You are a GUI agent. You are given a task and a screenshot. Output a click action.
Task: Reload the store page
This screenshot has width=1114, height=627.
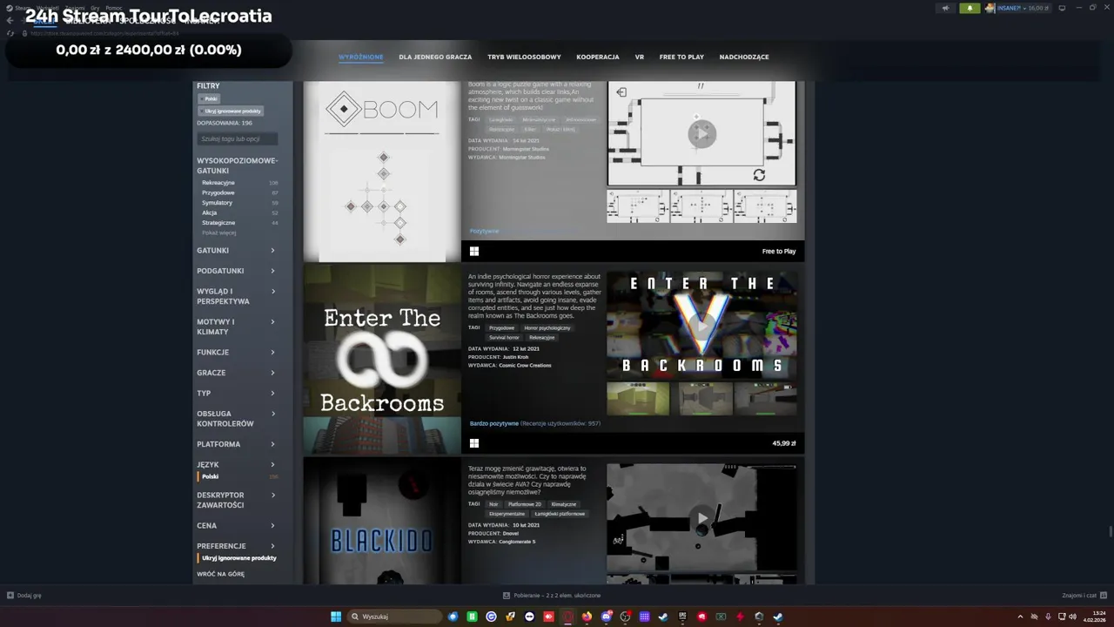pos(10,33)
